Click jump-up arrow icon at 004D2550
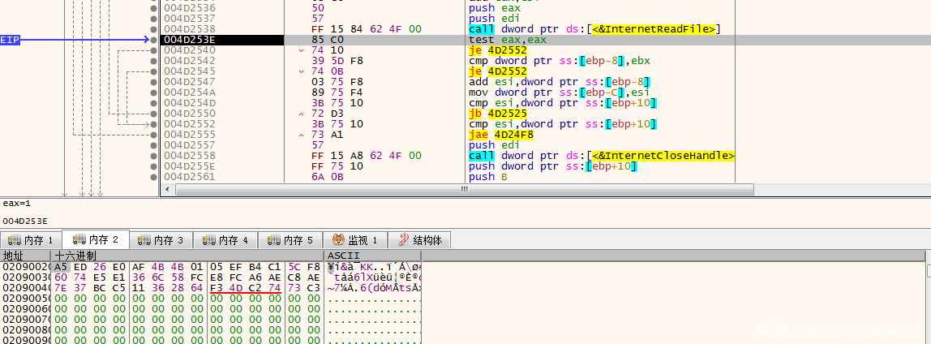The width and height of the screenshot is (931, 344). tap(301, 114)
